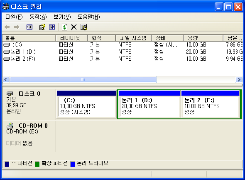Click the 논리 드라이브 legend label
Screen dimensions: 245x180
click(93, 163)
